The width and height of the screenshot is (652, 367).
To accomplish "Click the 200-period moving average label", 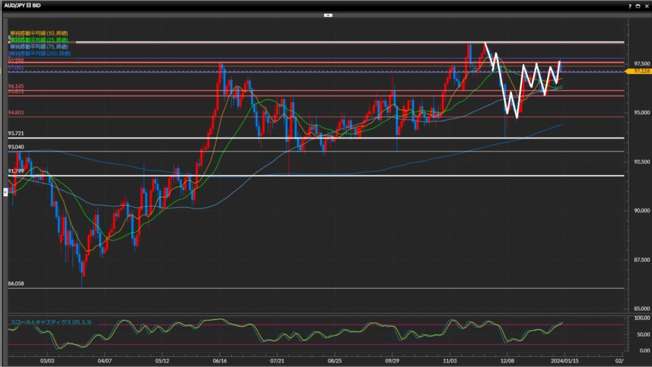I will pyautogui.click(x=39, y=54).
